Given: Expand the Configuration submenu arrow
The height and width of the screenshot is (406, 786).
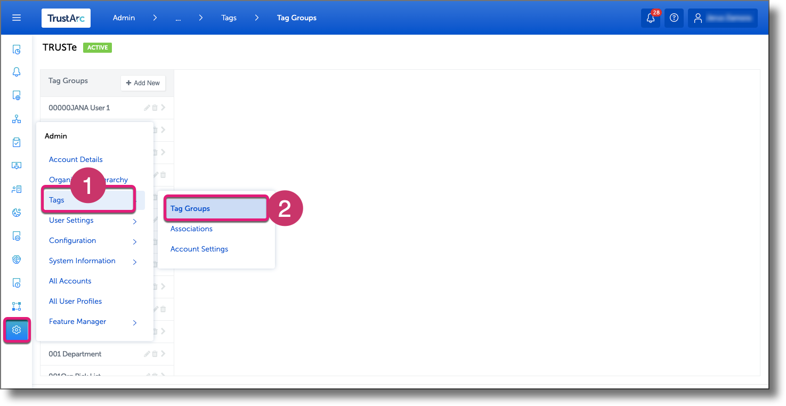Looking at the screenshot, I should 135,241.
